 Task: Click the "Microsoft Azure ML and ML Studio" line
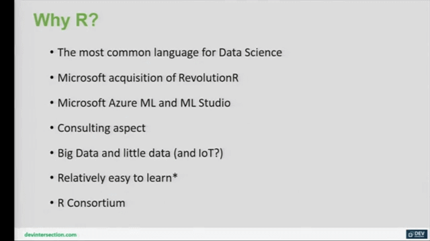pos(144,103)
